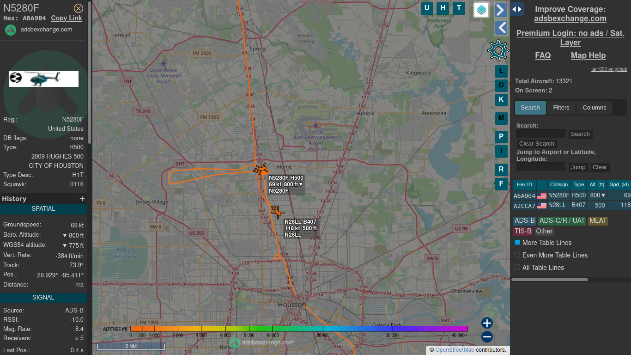Open the FAQ link
The height and width of the screenshot is (355, 631).
tap(543, 55)
